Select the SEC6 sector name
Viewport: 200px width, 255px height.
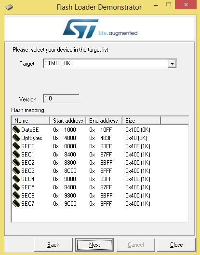coord(28,196)
